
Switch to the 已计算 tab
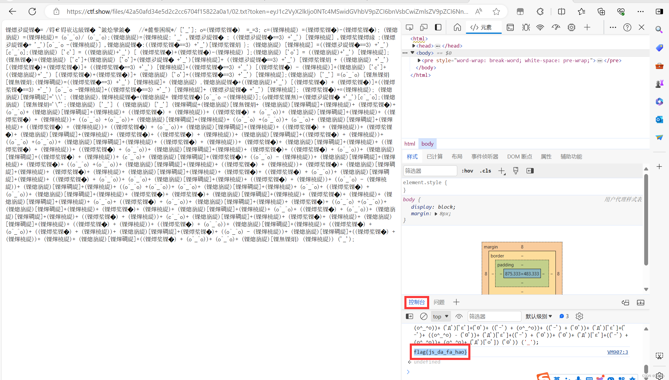pyautogui.click(x=435, y=157)
